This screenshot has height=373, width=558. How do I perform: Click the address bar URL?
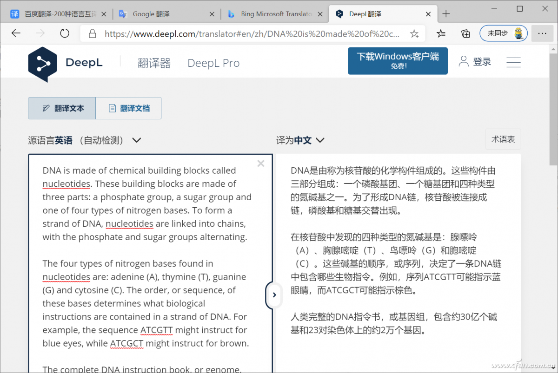coord(252,33)
